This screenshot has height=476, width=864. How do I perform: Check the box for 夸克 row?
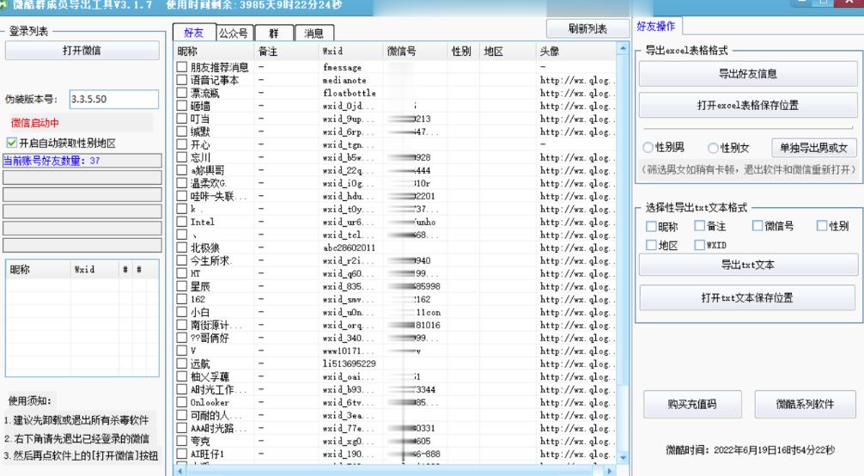[182, 441]
